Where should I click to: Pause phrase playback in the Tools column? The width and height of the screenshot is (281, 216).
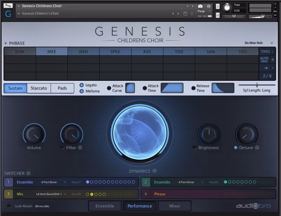[273, 60]
